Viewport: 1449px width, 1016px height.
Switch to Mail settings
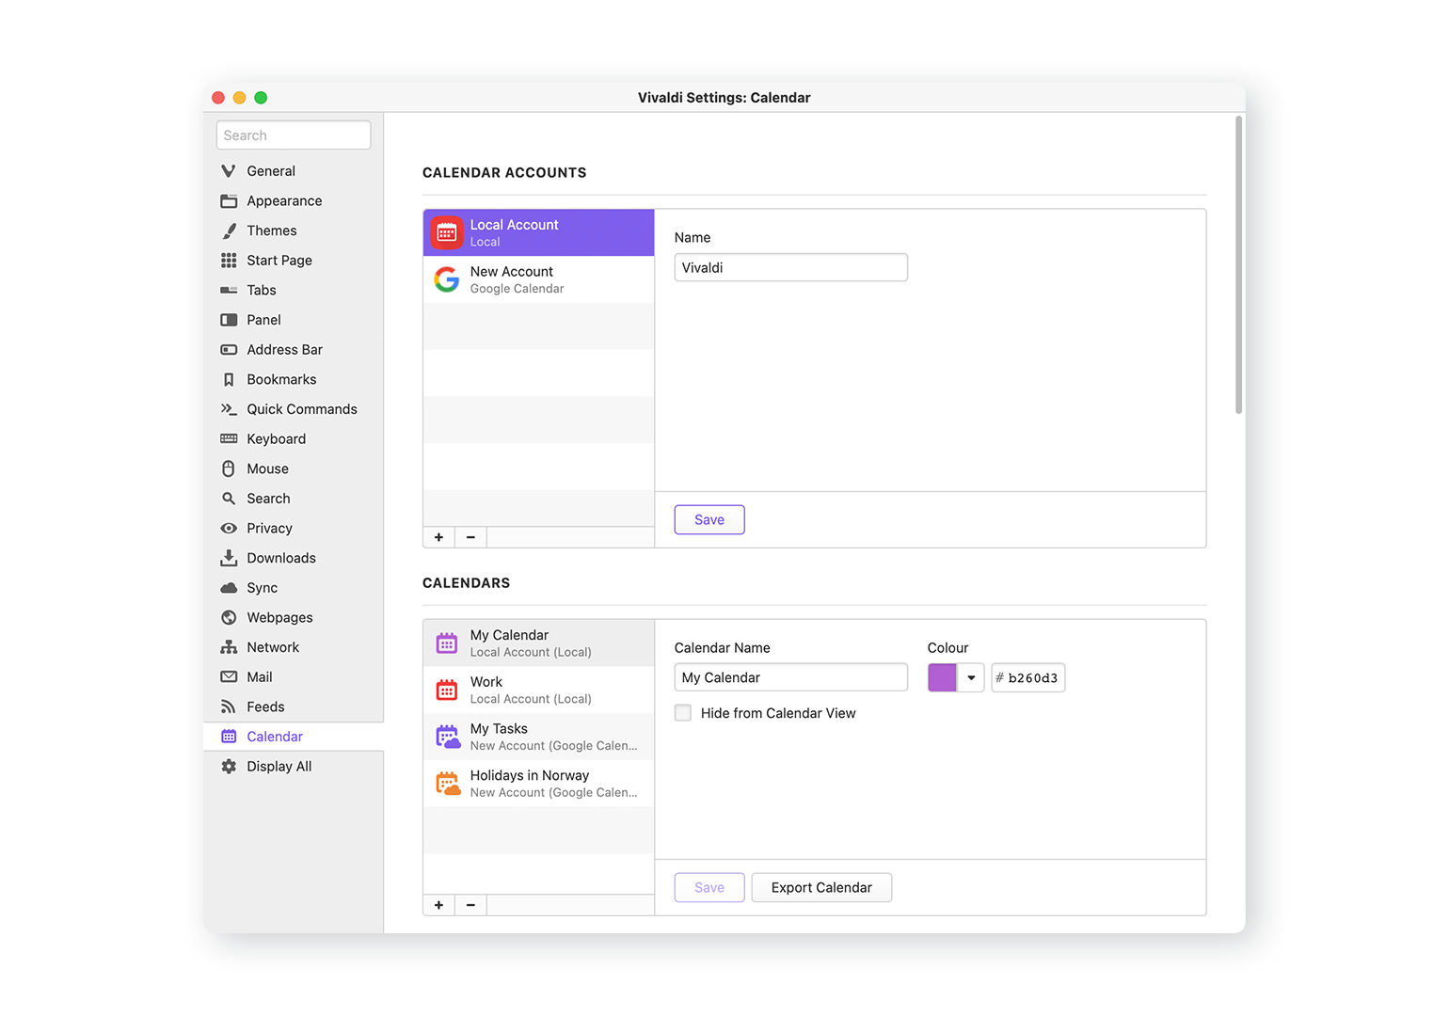coord(259,677)
